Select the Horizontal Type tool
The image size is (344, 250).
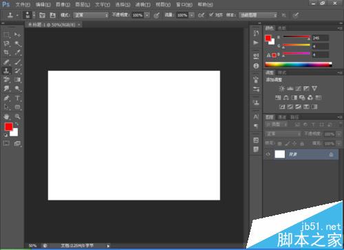click(x=17, y=98)
